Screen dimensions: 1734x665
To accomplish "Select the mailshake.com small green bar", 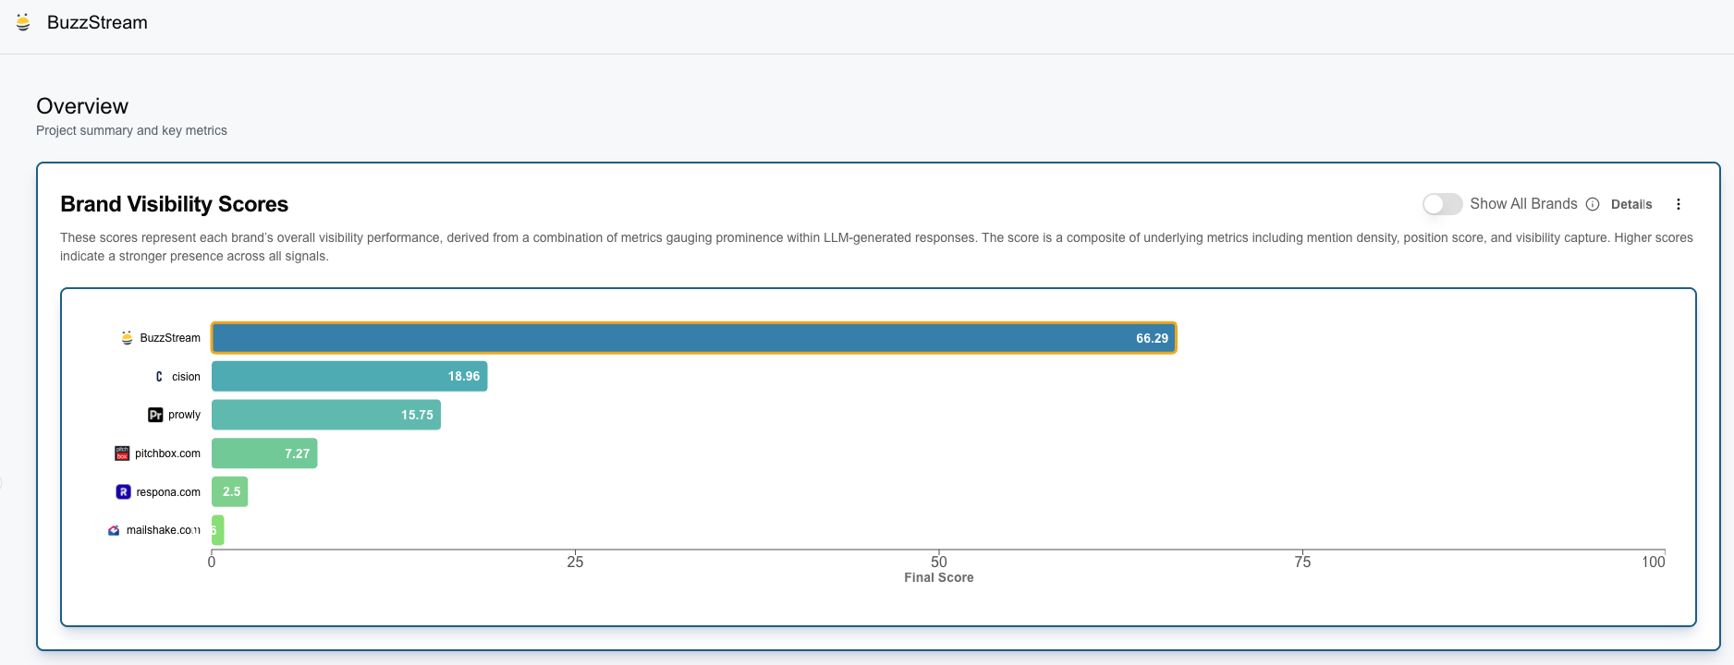I will [217, 530].
